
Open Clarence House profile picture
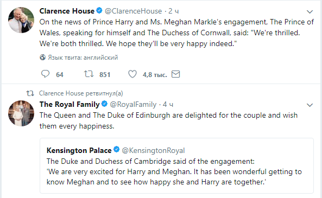click(x=21, y=20)
